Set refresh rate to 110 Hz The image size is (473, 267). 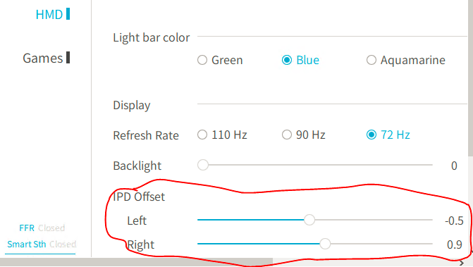point(222,135)
